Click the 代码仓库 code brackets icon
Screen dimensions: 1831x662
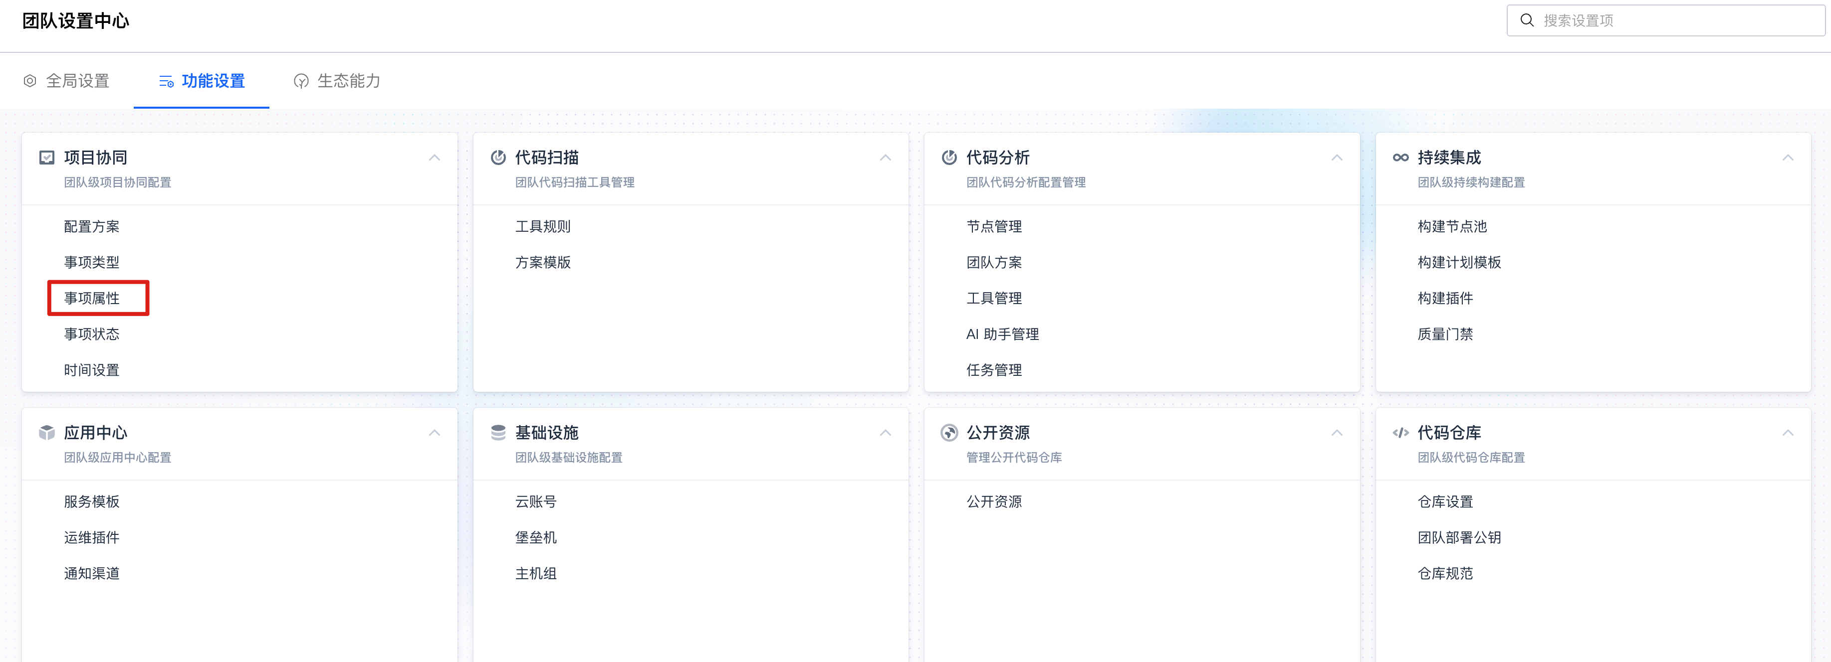pos(1400,433)
